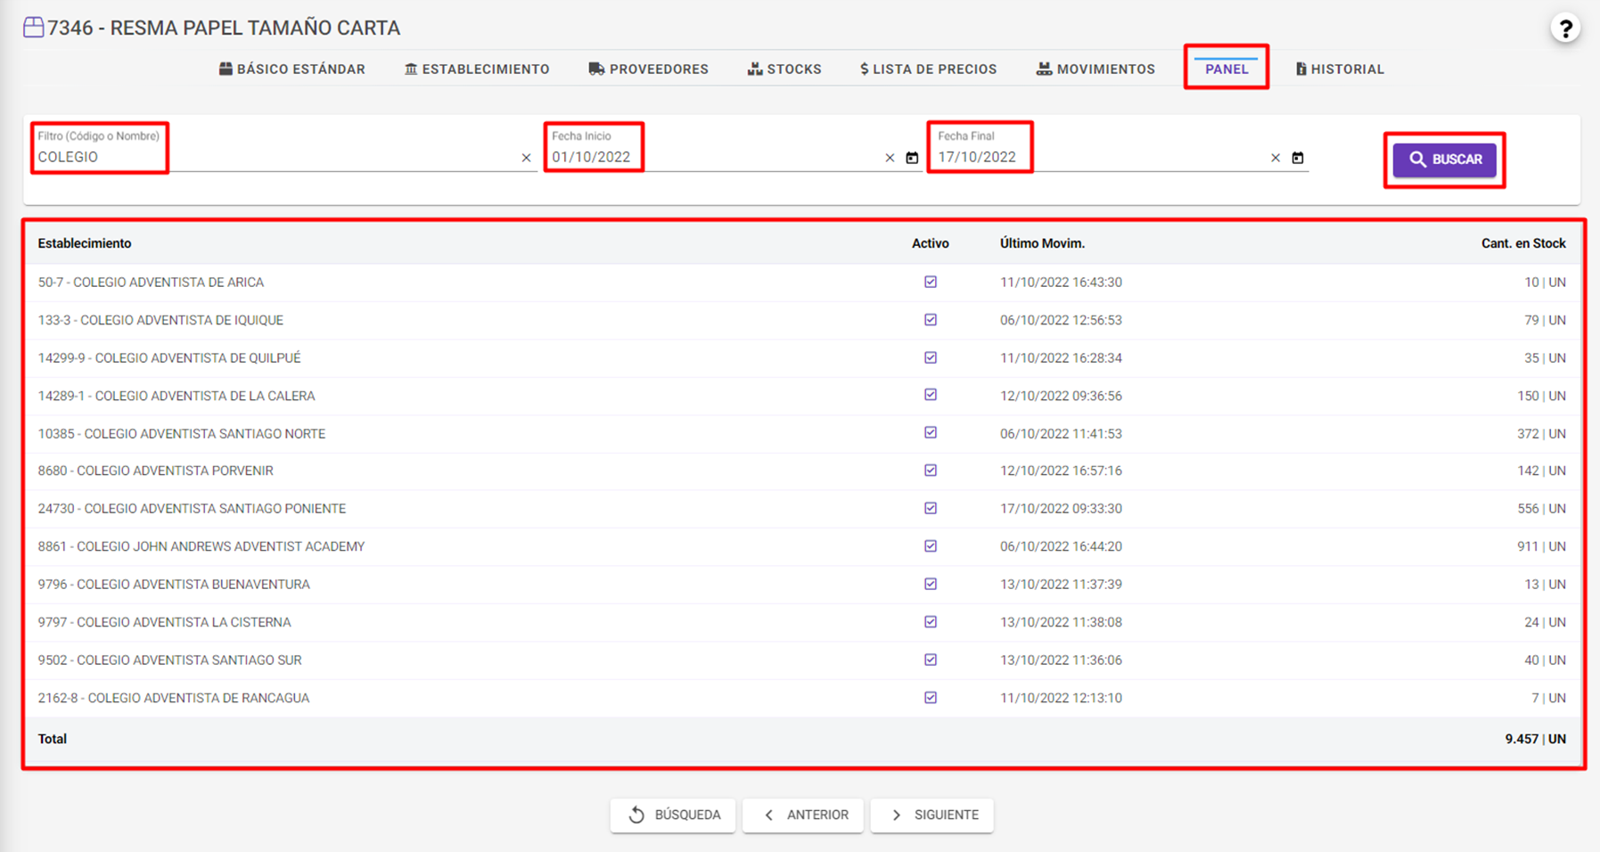Open the help question mark icon
The height and width of the screenshot is (852, 1600).
coord(1565,29)
